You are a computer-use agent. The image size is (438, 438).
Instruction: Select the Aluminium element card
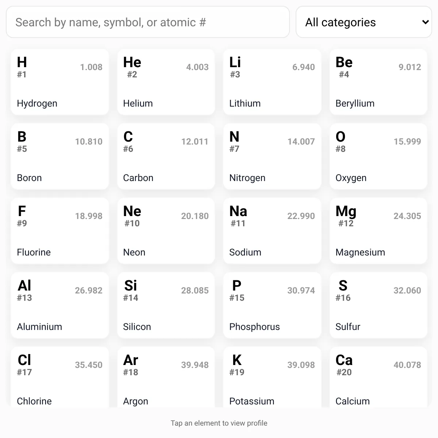click(60, 306)
